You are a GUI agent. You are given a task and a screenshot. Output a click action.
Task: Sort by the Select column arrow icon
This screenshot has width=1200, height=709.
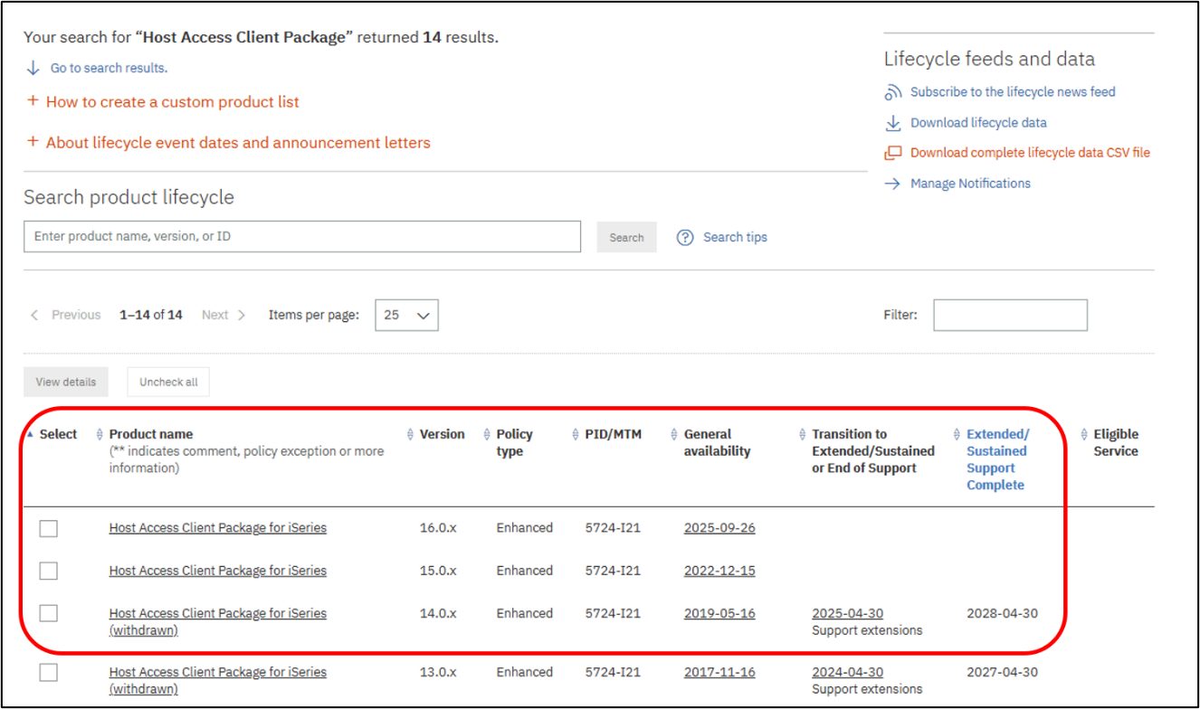click(30, 434)
